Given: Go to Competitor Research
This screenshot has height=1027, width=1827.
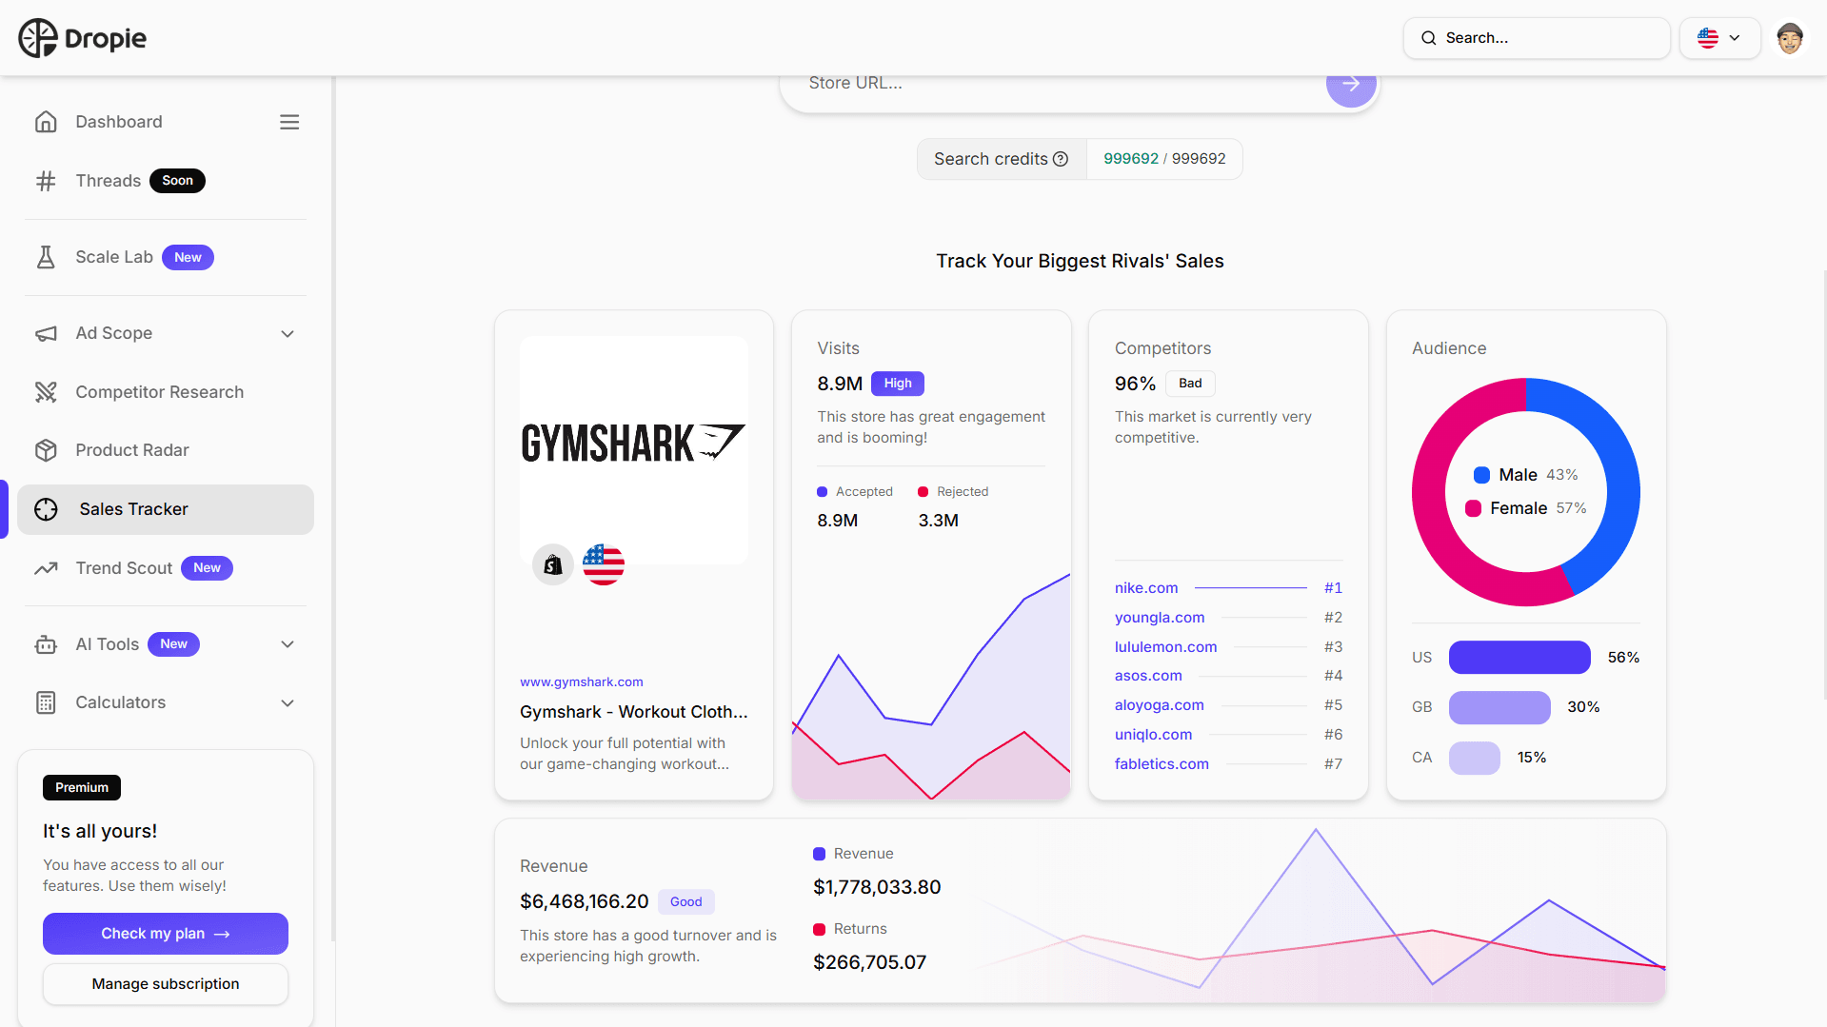Looking at the screenshot, I should (160, 392).
